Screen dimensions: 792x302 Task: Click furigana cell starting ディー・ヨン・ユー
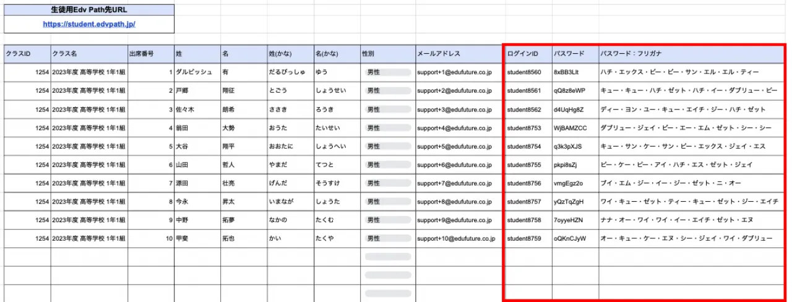tap(691, 110)
